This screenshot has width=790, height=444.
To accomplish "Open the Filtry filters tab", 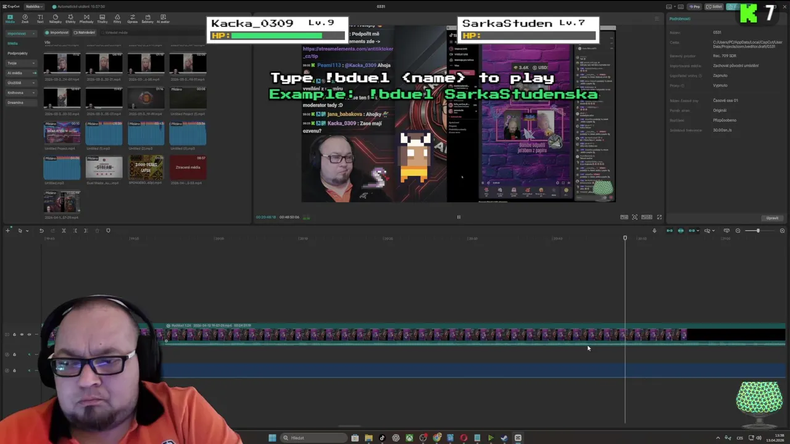I will point(117,18).
